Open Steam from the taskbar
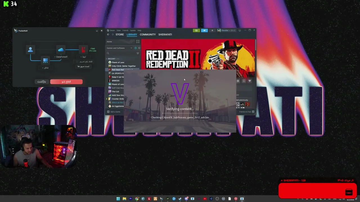360x202 pixels. pyautogui.click(x=180, y=199)
